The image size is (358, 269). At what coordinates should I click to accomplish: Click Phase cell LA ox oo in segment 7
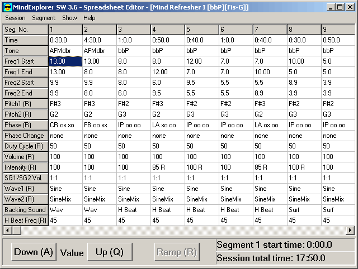[x=270, y=125]
